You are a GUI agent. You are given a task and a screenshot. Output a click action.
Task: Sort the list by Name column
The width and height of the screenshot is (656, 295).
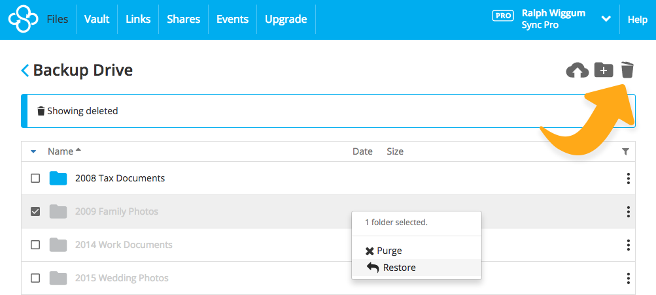61,151
